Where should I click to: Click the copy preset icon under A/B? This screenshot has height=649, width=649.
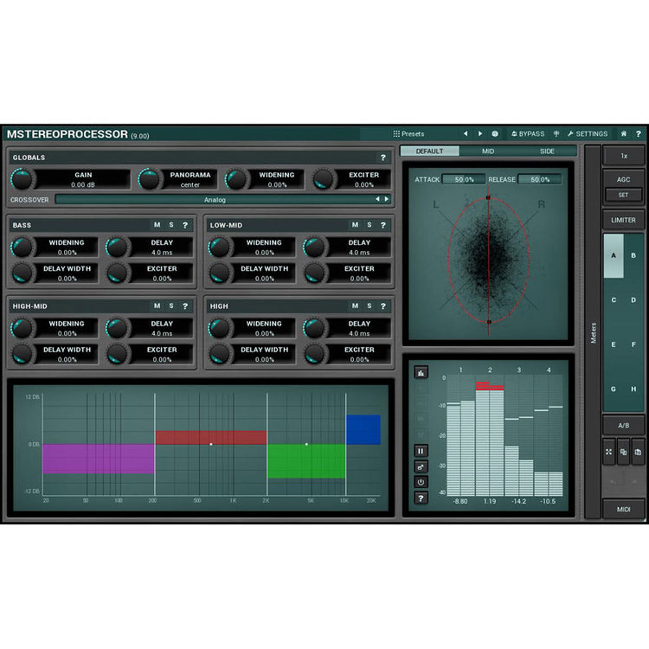[624, 452]
